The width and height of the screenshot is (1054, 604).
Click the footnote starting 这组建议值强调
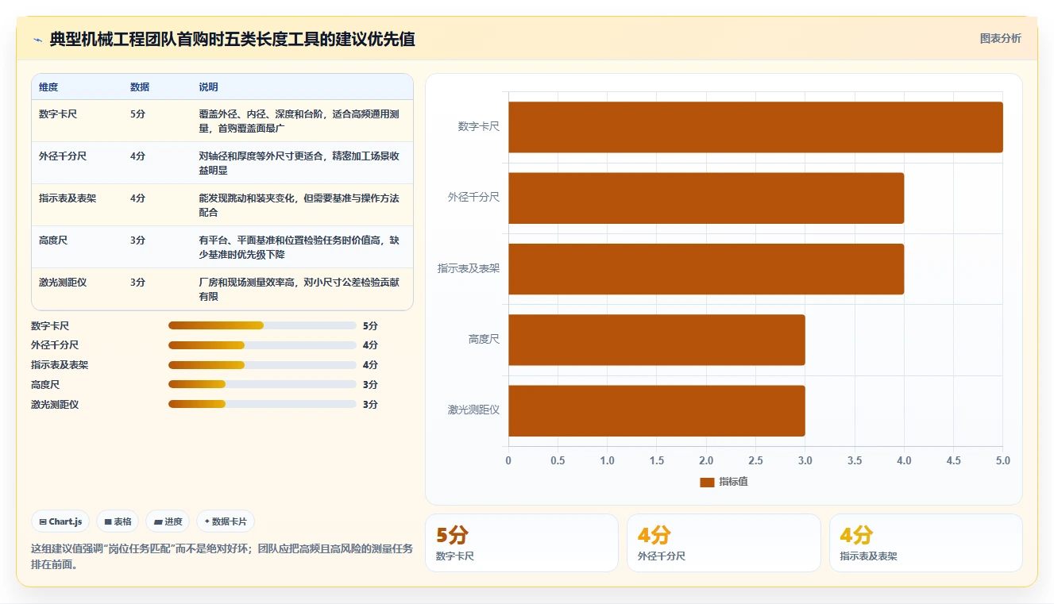point(222,556)
